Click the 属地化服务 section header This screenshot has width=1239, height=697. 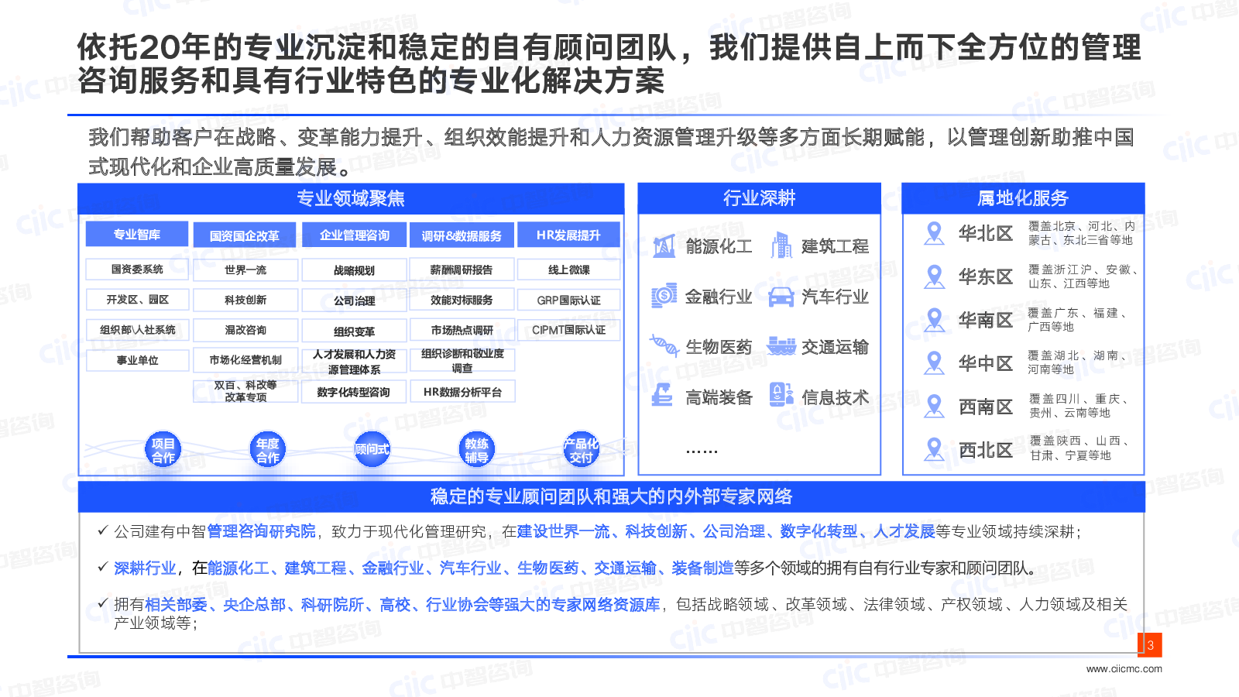click(1023, 198)
